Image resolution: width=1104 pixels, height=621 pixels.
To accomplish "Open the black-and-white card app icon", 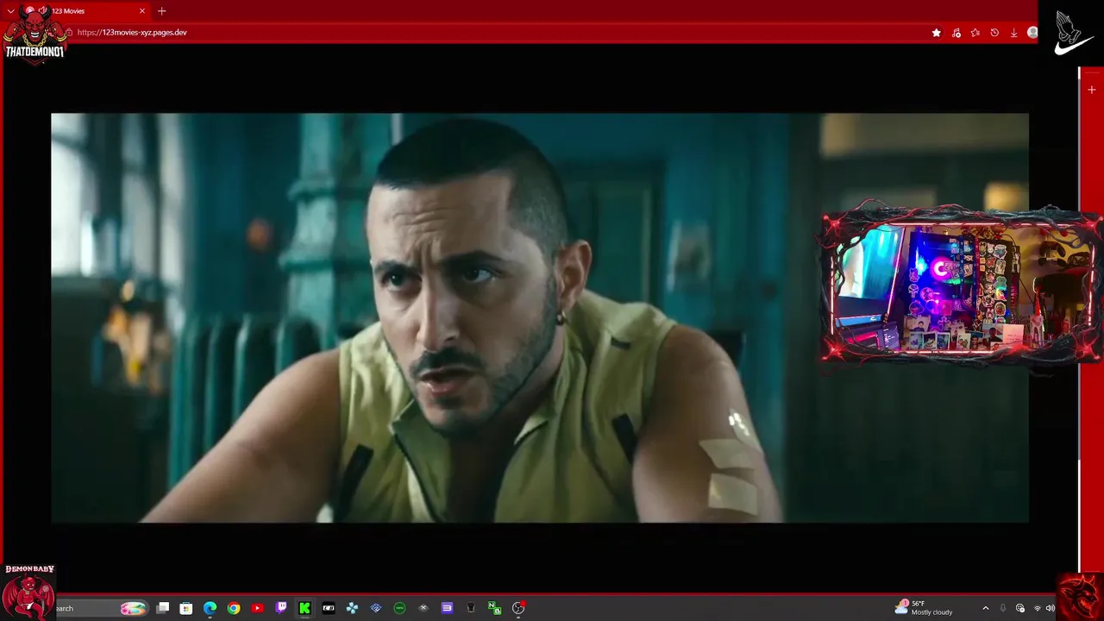I will coord(329,608).
